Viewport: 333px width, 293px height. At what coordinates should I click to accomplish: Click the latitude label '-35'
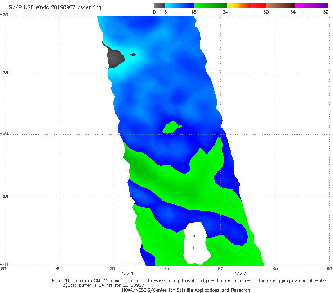[4, 197]
